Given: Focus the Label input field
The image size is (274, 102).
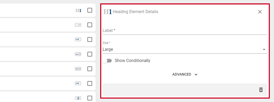Looking at the screenshot, I should [185, 31].
